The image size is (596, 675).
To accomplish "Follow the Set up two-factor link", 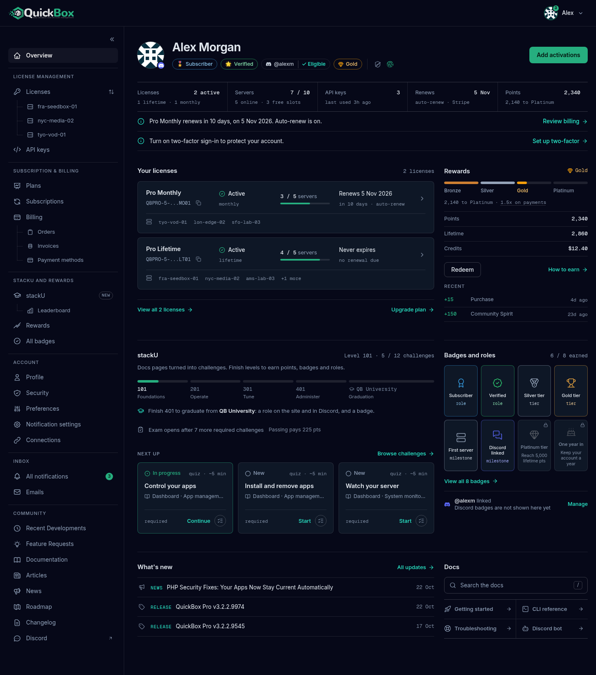I will coord(560,141).
